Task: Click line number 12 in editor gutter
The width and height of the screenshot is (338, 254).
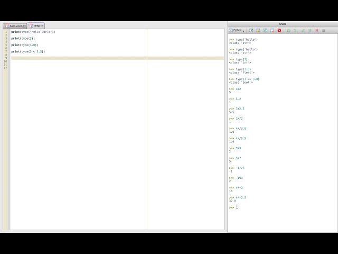Action: pos(5,68)
